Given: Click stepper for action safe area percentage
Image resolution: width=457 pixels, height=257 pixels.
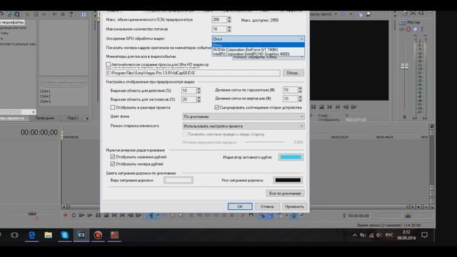Looking at the screenshot, I should [x=199, y=91].
